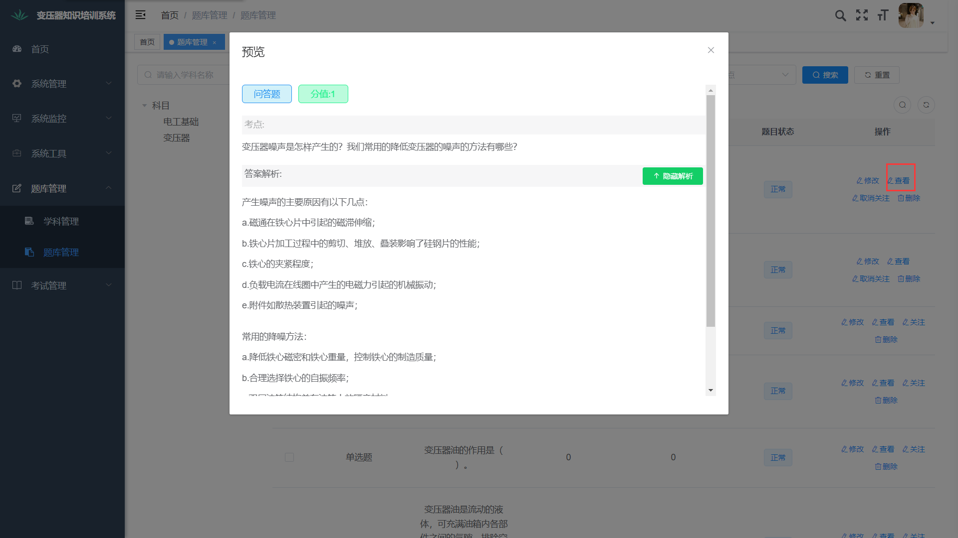
Task: Open the 学科管理 submenu item
Action: (x=61, y=221)
